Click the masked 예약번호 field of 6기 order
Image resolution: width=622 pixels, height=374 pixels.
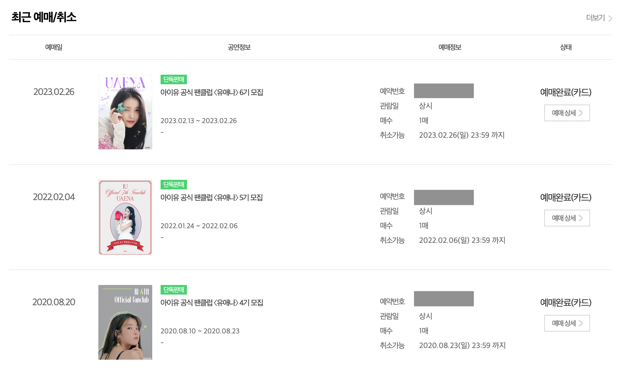[444, 91]
